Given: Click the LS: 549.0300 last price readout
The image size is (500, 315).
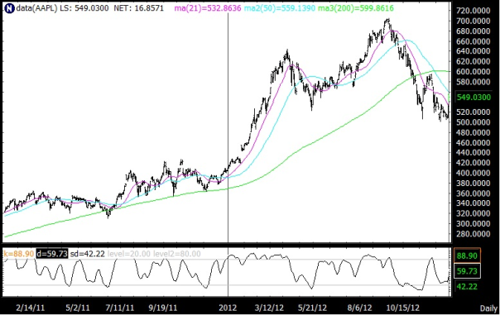Looking at the screenshot, I should 84,8.
